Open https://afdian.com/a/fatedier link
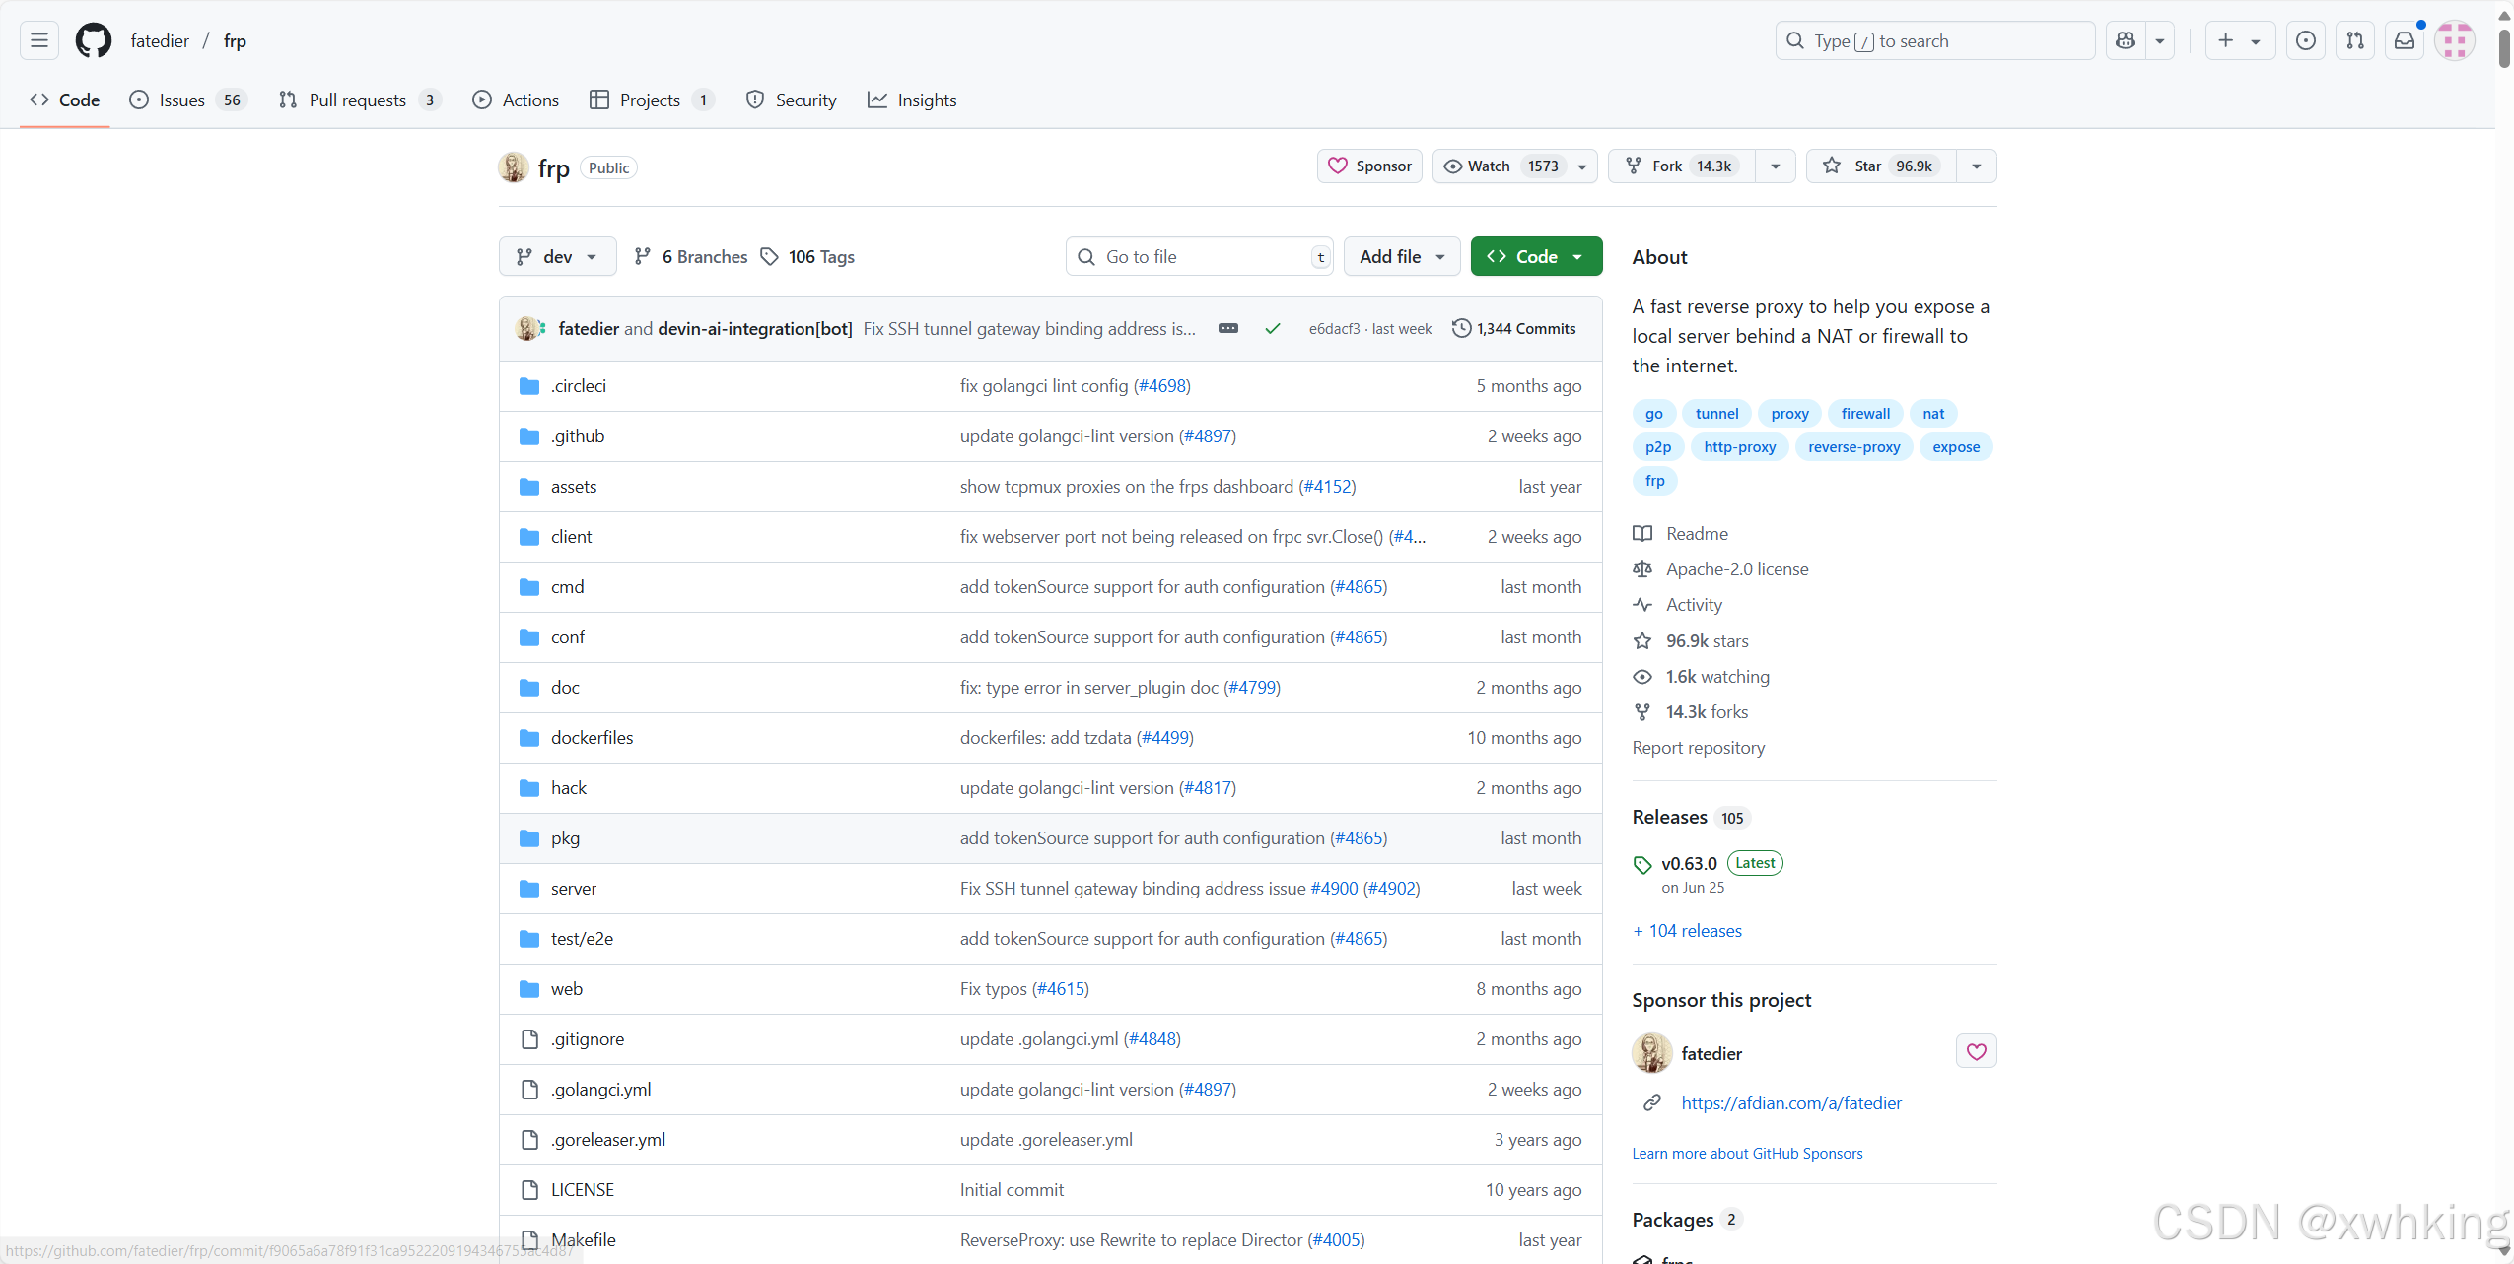This screenshot has height=1264, width=2514. 1791,1102
